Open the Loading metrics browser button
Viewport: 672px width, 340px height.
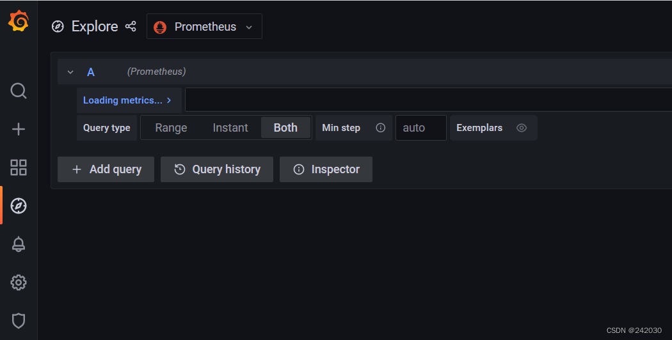click(129, 100)
